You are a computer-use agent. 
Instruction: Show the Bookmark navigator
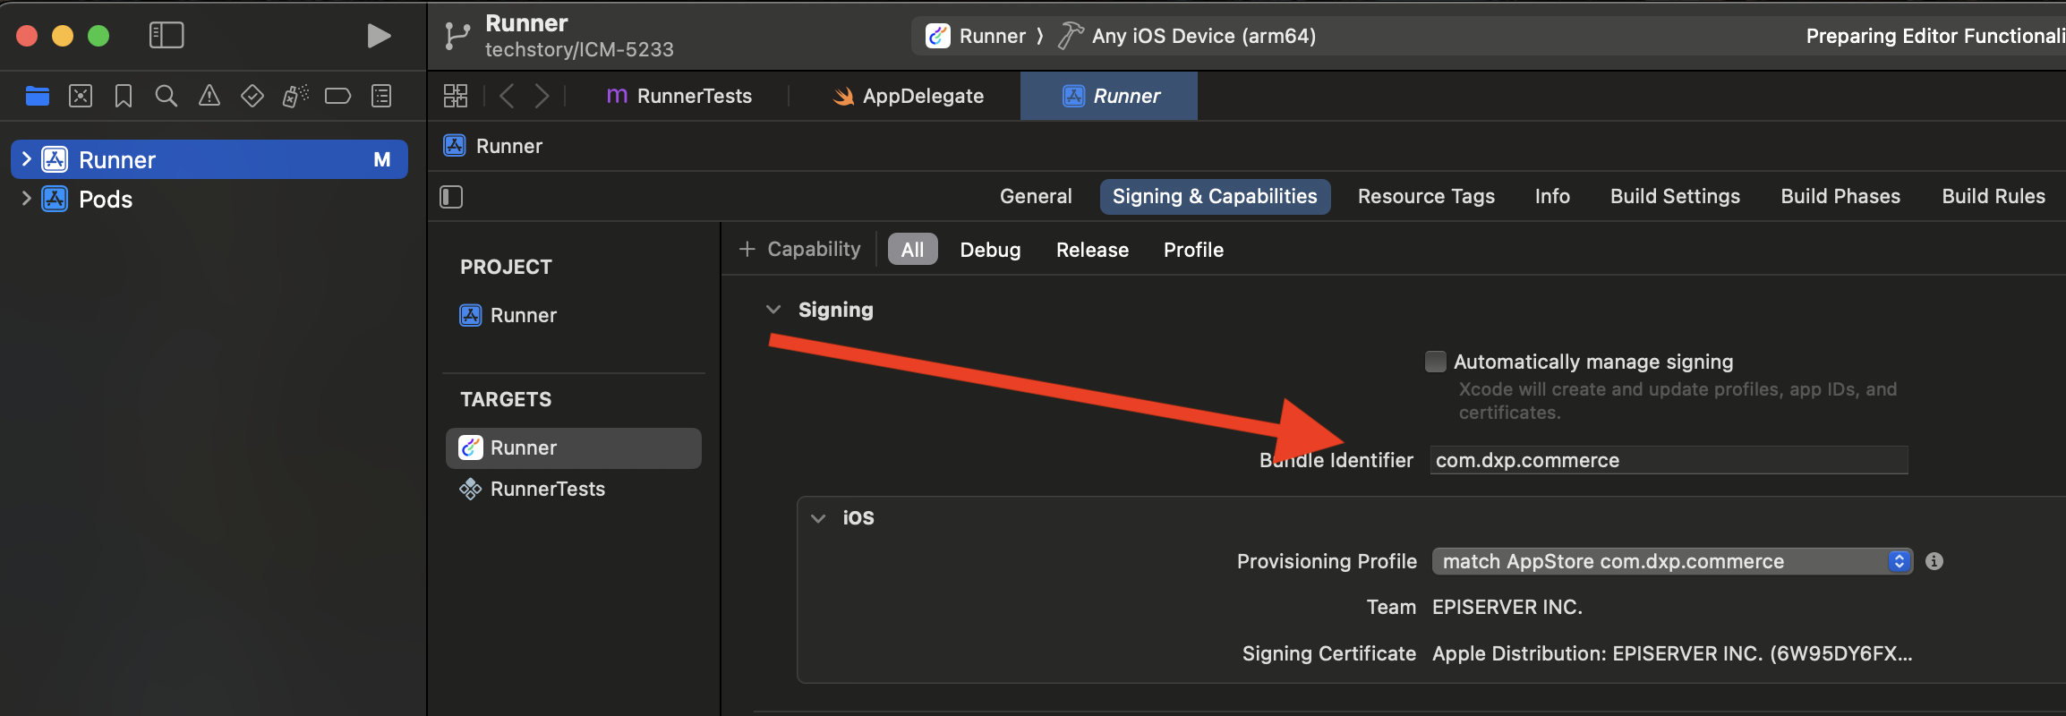[124, 96]
